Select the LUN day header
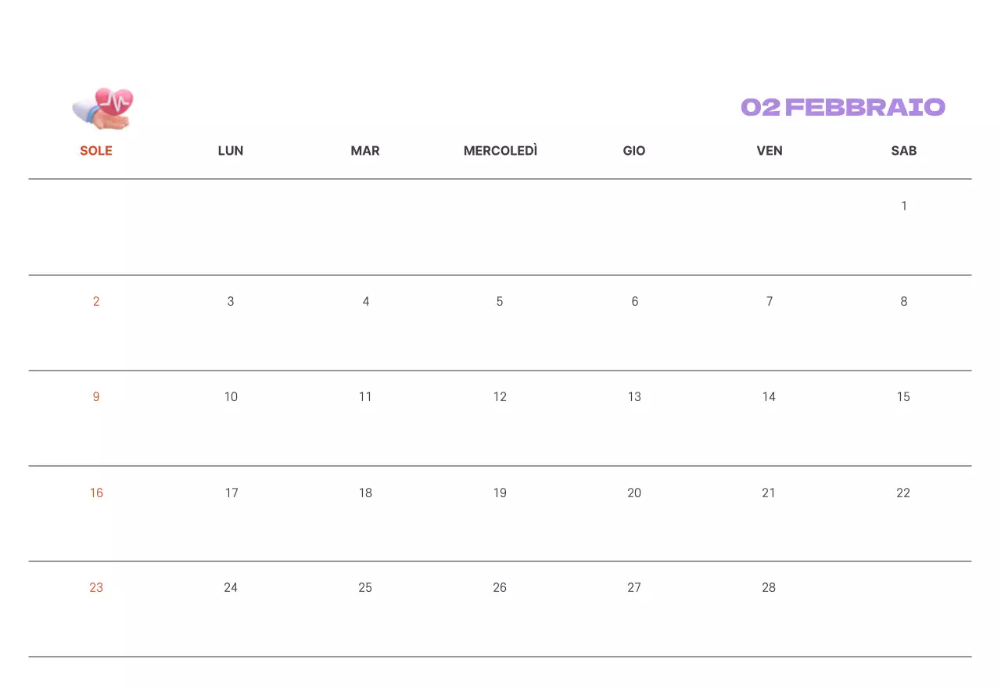Screen dimensions: 1001x688 coord(231,151)
